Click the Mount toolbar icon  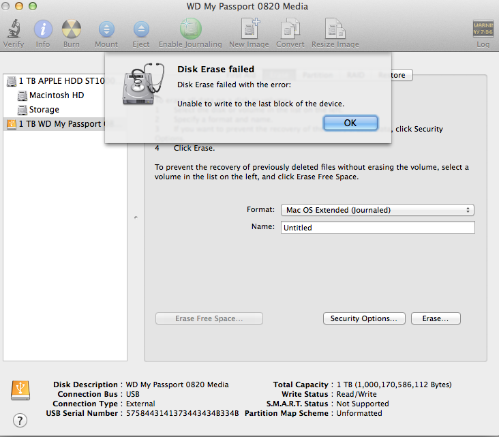[106, 29]
